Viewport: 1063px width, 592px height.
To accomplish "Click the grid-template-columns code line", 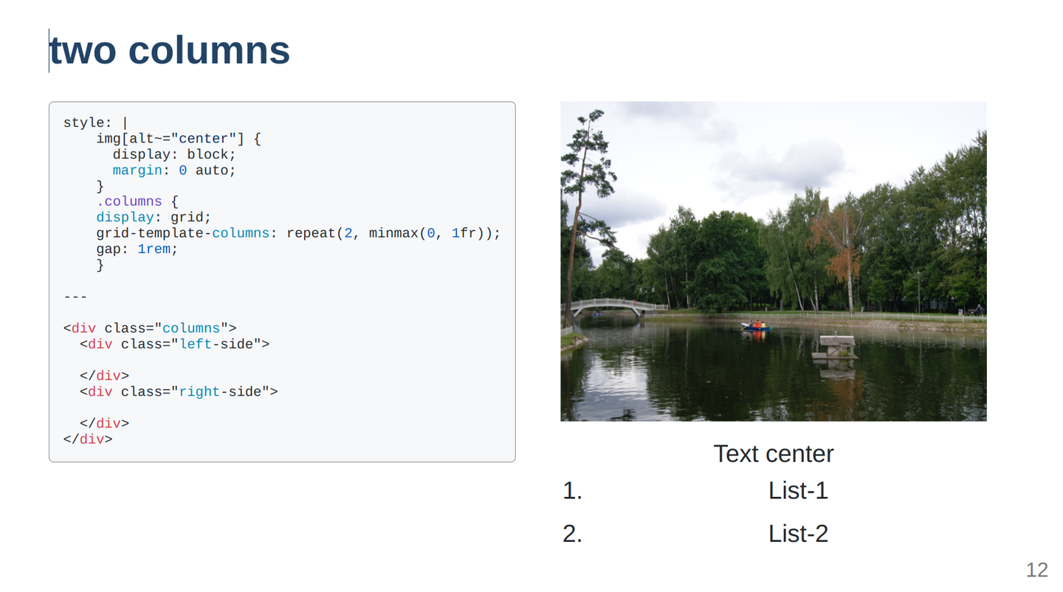I will coord(298,233).
